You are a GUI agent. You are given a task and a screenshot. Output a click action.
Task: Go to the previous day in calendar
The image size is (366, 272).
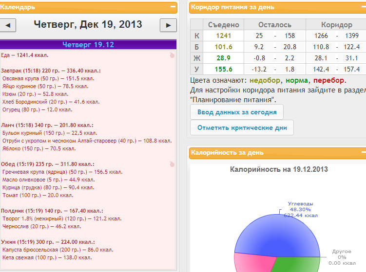[x=7, y=25]
